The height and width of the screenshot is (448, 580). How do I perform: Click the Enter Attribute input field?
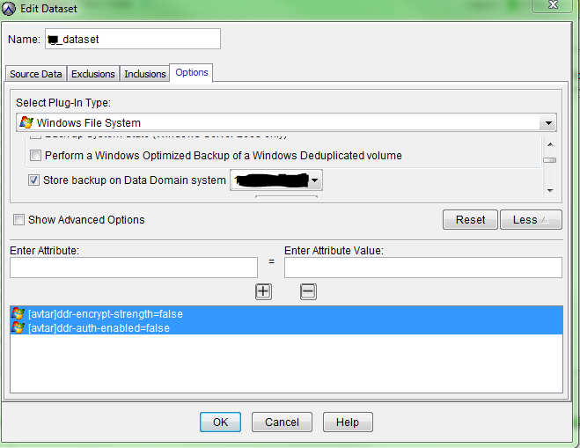(134, 268)
